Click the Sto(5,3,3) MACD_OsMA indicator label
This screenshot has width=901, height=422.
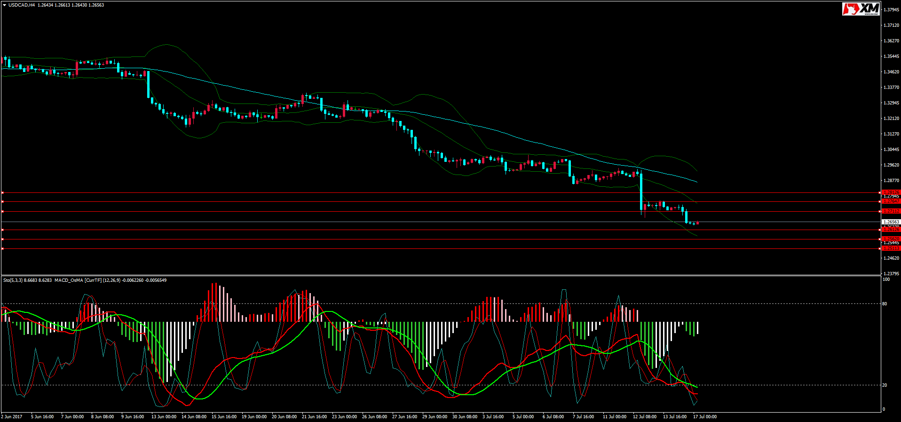(85, 280)
